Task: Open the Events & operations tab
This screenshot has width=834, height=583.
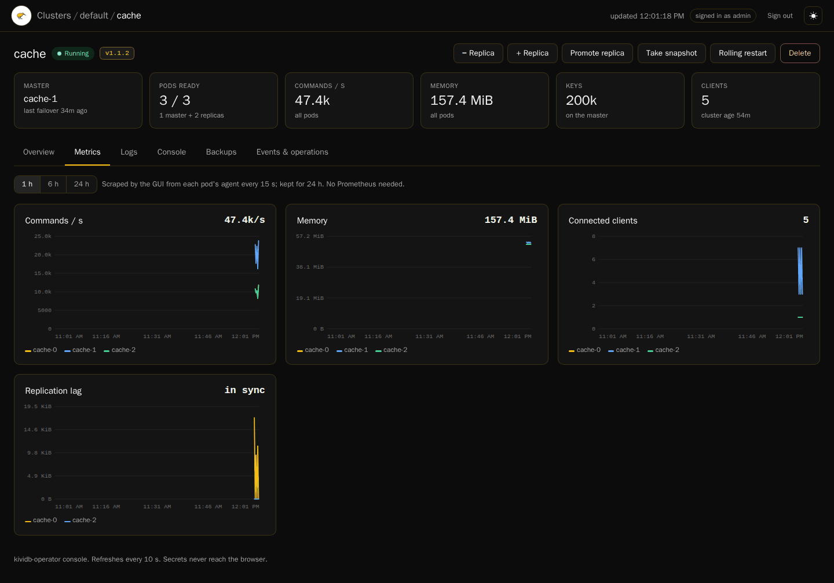Action: tap(292, 152)
